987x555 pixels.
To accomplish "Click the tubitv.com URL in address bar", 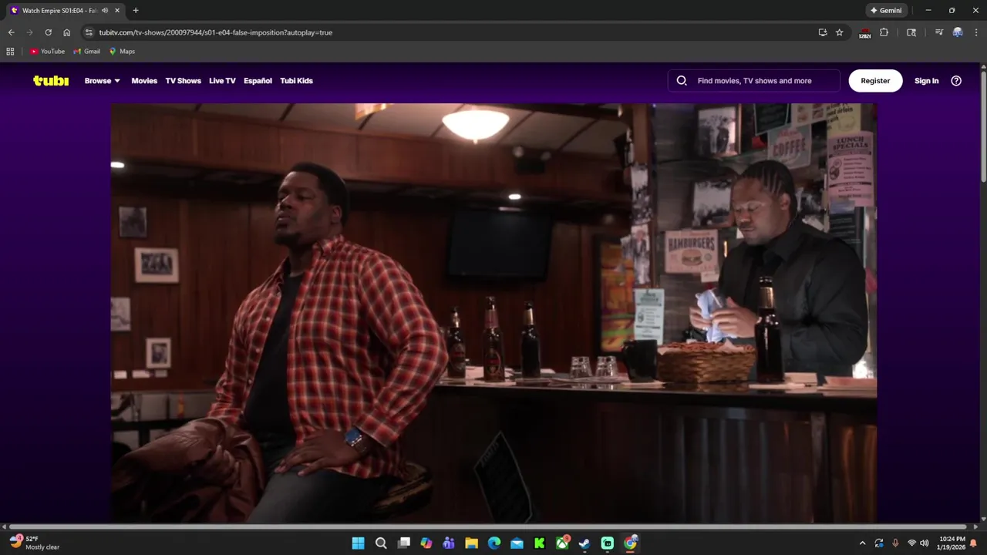I will click(215, 32).
